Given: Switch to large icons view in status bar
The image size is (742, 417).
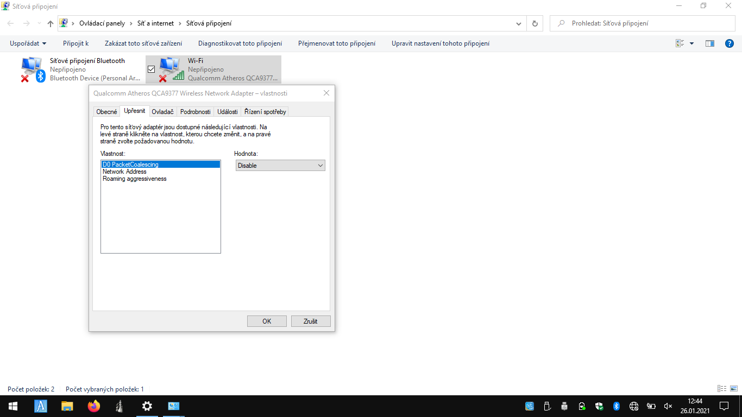Looking at the screenshot, I should click(734, 389).
